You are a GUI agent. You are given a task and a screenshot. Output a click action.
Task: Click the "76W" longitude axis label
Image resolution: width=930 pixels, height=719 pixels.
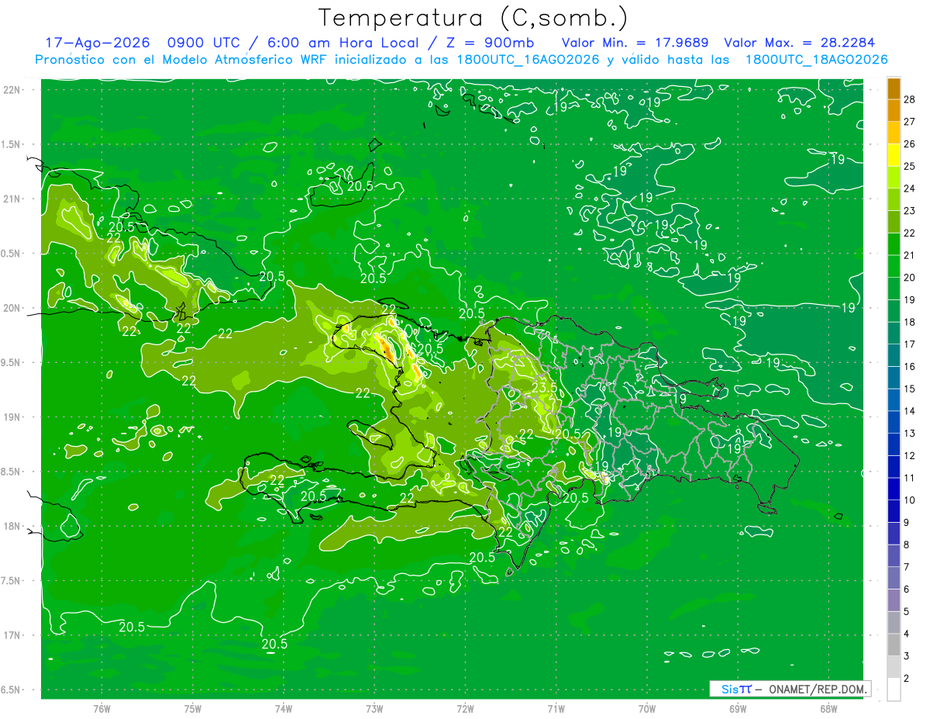[x=102, y=708]
